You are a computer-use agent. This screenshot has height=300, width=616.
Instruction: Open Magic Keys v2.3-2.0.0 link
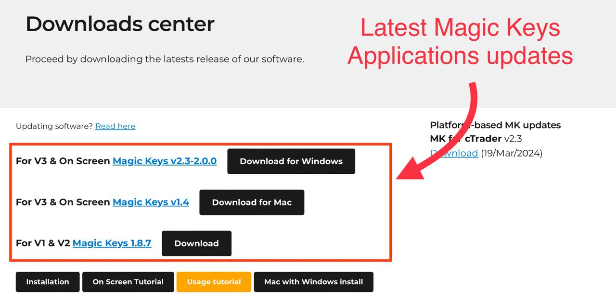click(x=165, y=161)
